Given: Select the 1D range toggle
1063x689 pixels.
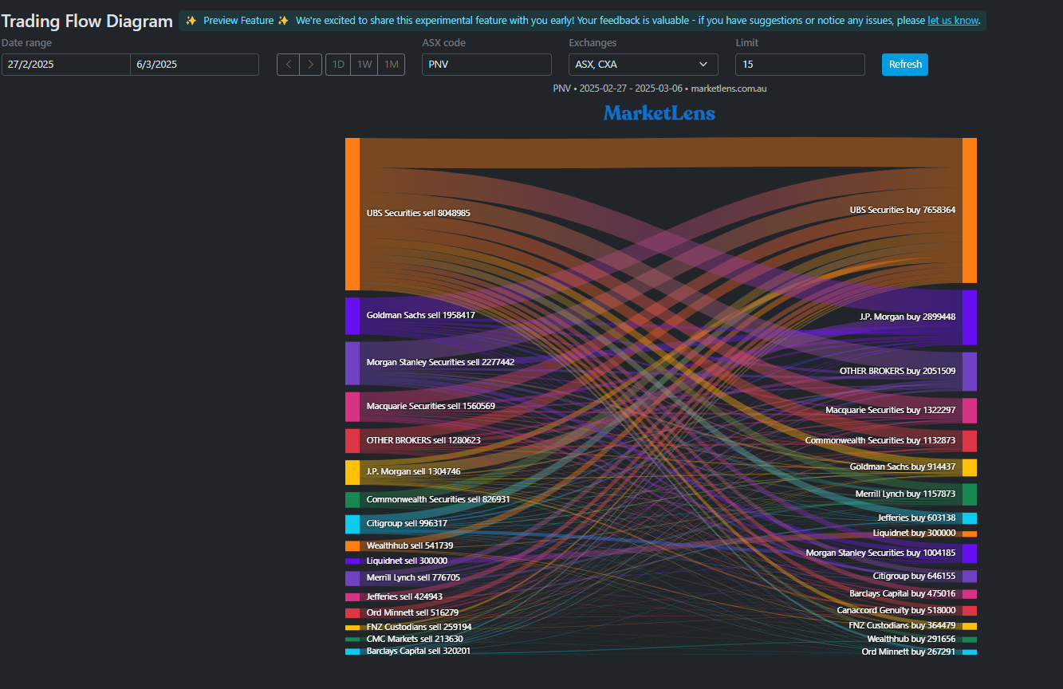Looking at the screenshot, I should click(338, 65).
